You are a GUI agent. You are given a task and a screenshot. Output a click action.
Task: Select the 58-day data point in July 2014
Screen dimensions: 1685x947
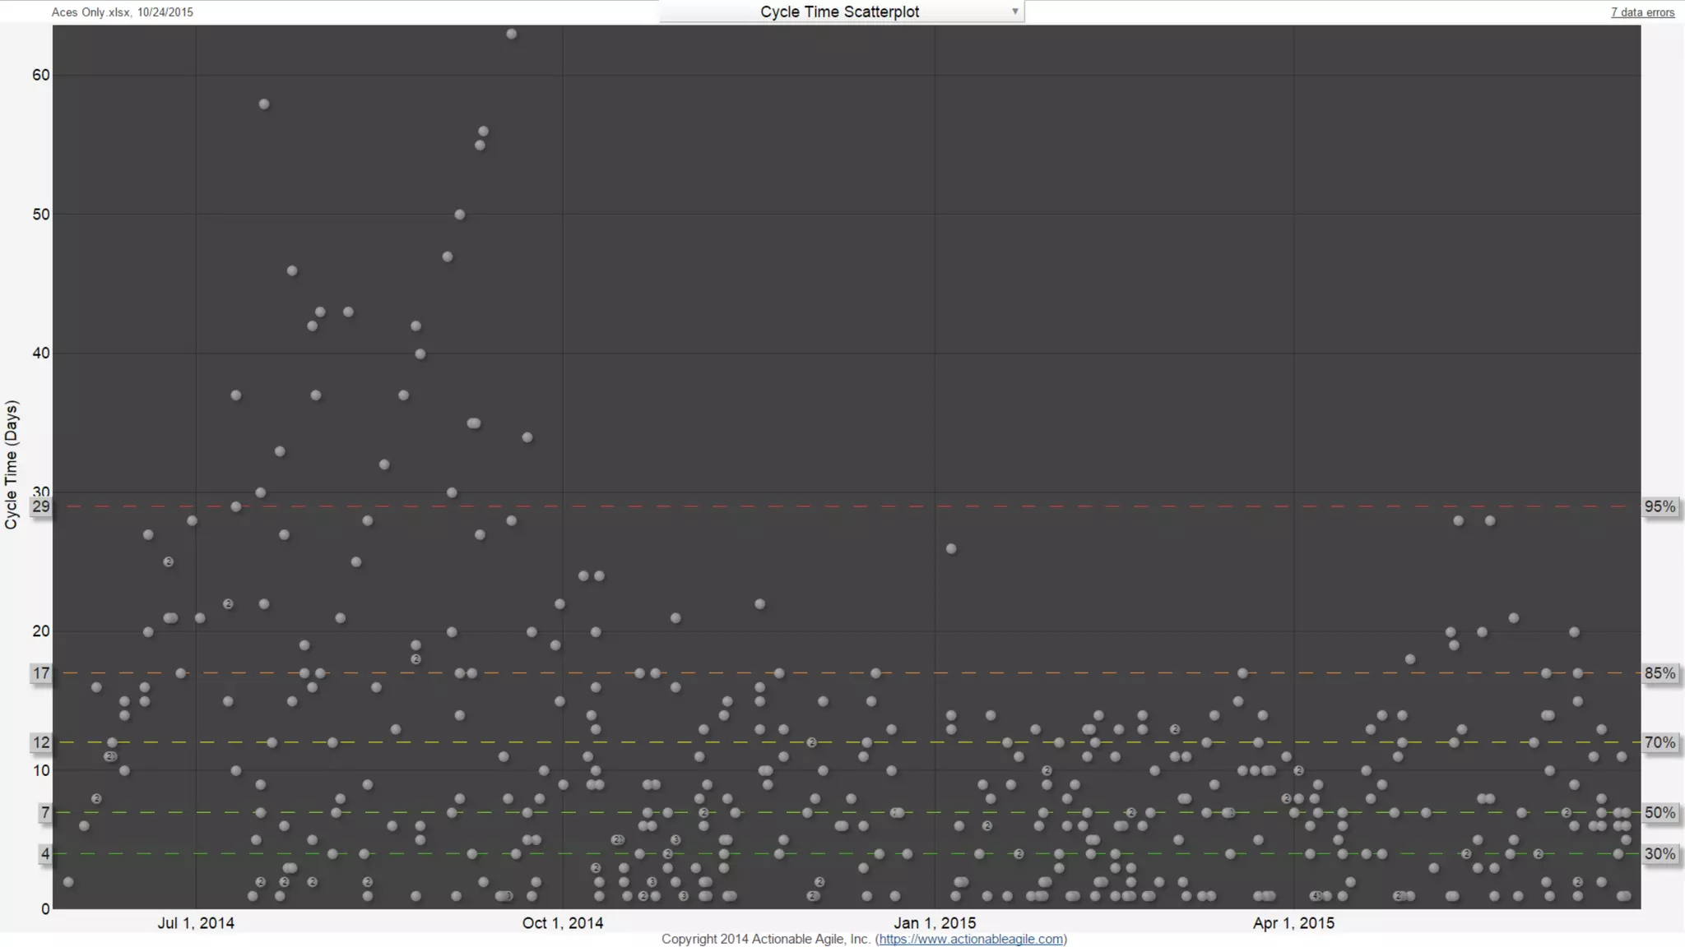[264, 104]
